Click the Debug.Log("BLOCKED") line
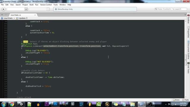190x107 pixels. pyautogui.click(x=37, y=51)
